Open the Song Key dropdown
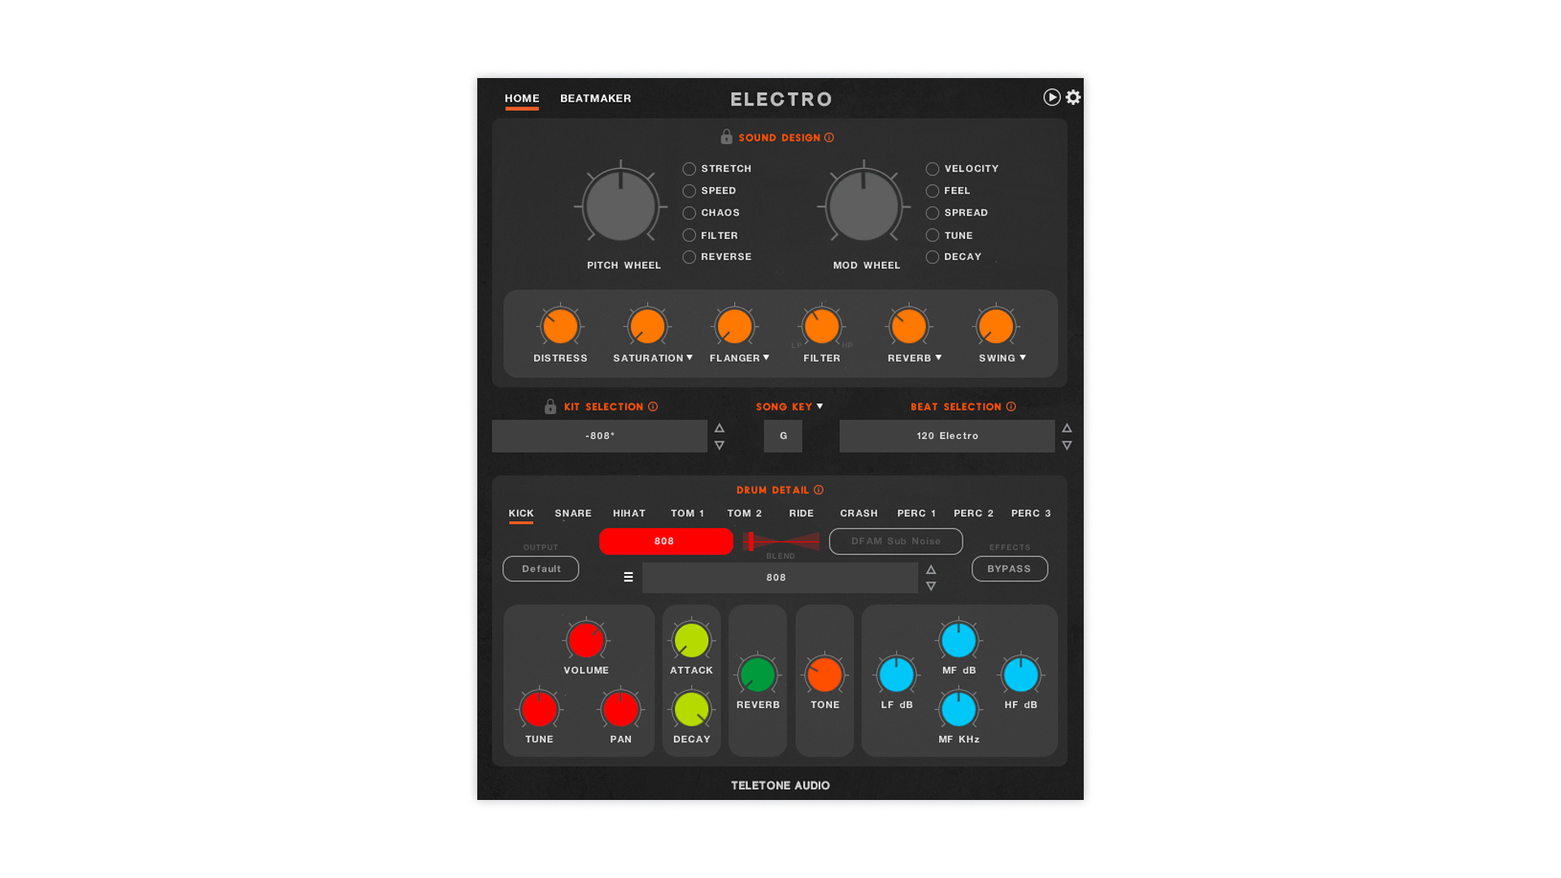Viewport: 1561px width, 878px height. tap(820, 406)
